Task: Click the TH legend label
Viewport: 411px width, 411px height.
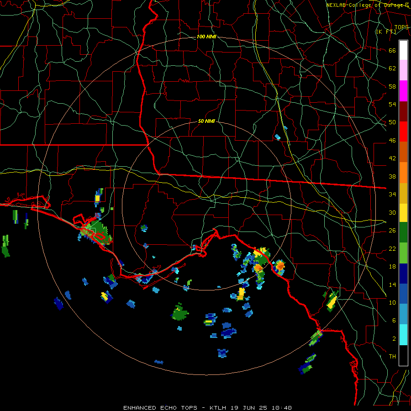Action: (x=392, y=357)
